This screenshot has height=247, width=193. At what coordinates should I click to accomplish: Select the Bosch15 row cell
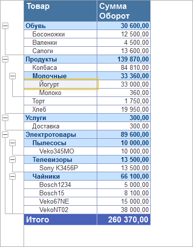[60, 193]
